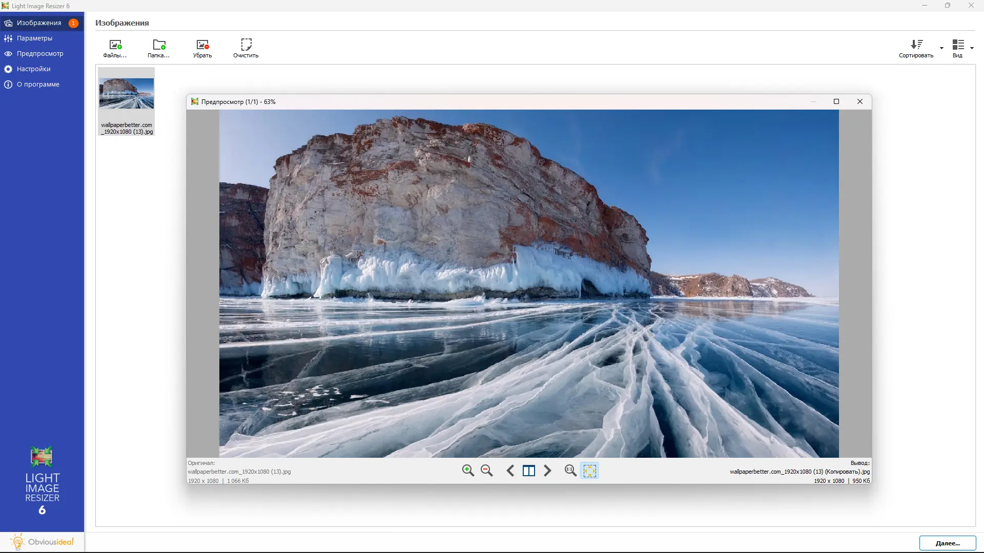
Task: Zoom in on the preview image
Action: point(467,471)
